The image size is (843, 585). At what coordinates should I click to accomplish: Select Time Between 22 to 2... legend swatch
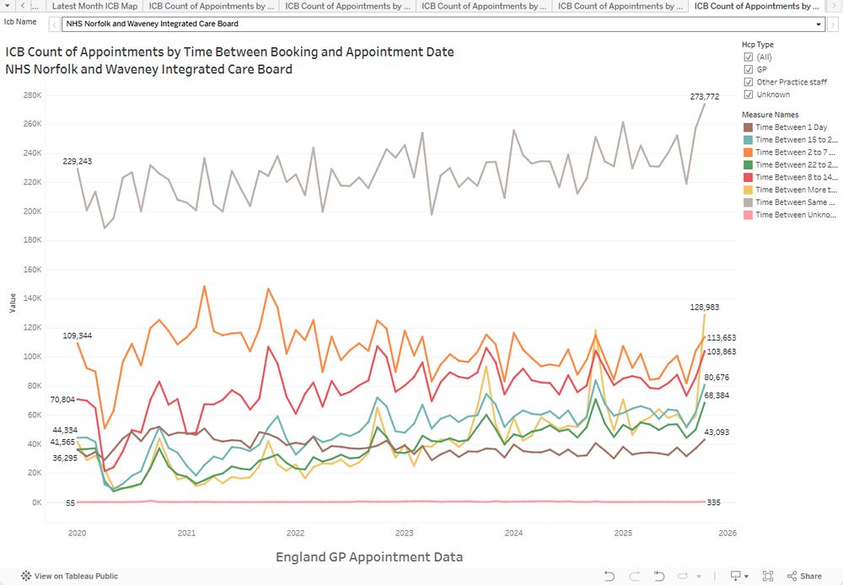[x=748, y=165]
